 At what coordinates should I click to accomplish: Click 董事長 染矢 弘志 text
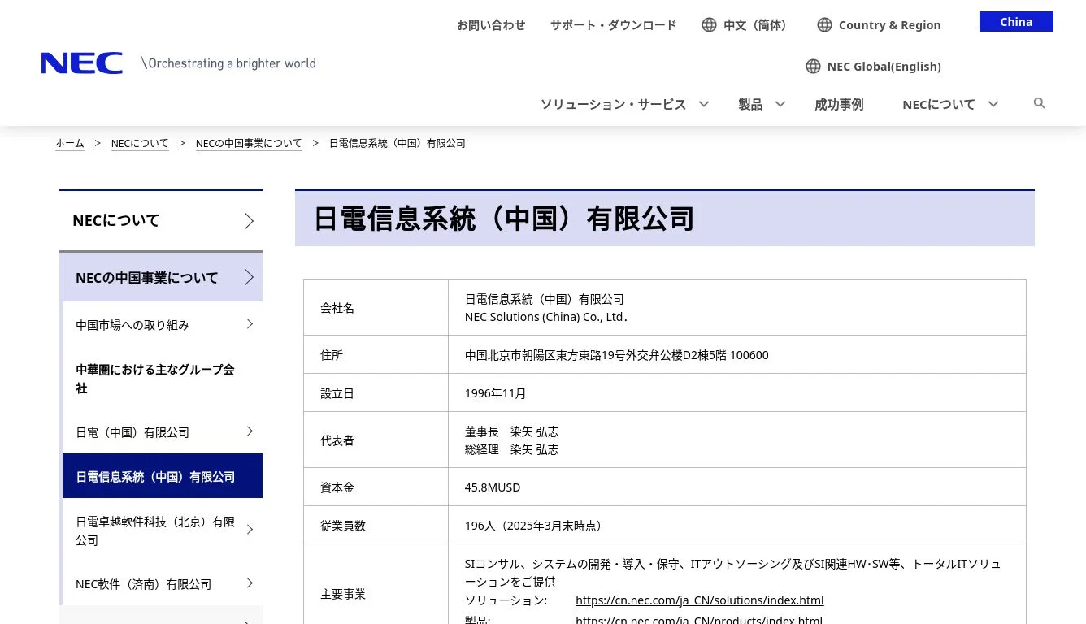point(512,431)
